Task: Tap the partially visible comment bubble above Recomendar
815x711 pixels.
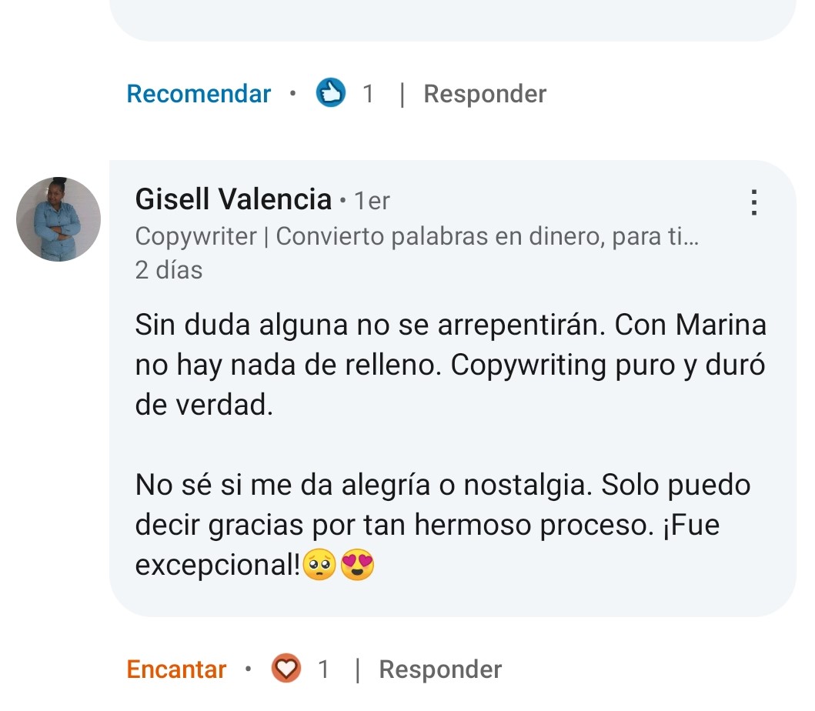Action: pos(453,21)
